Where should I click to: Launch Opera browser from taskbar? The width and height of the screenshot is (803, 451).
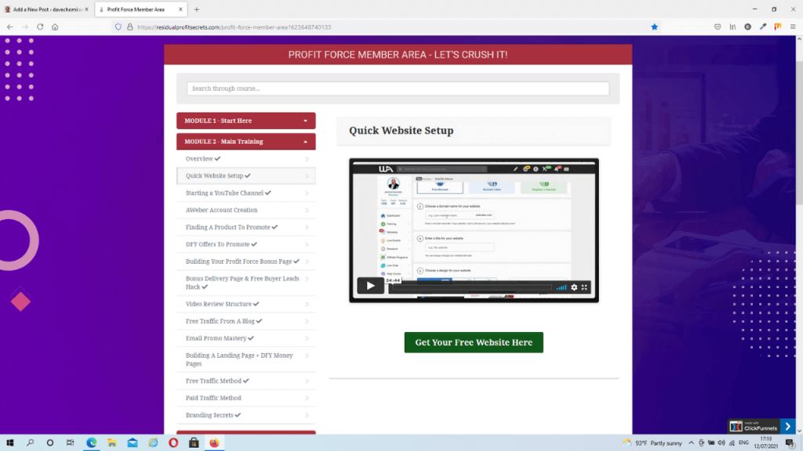[173, 443]
